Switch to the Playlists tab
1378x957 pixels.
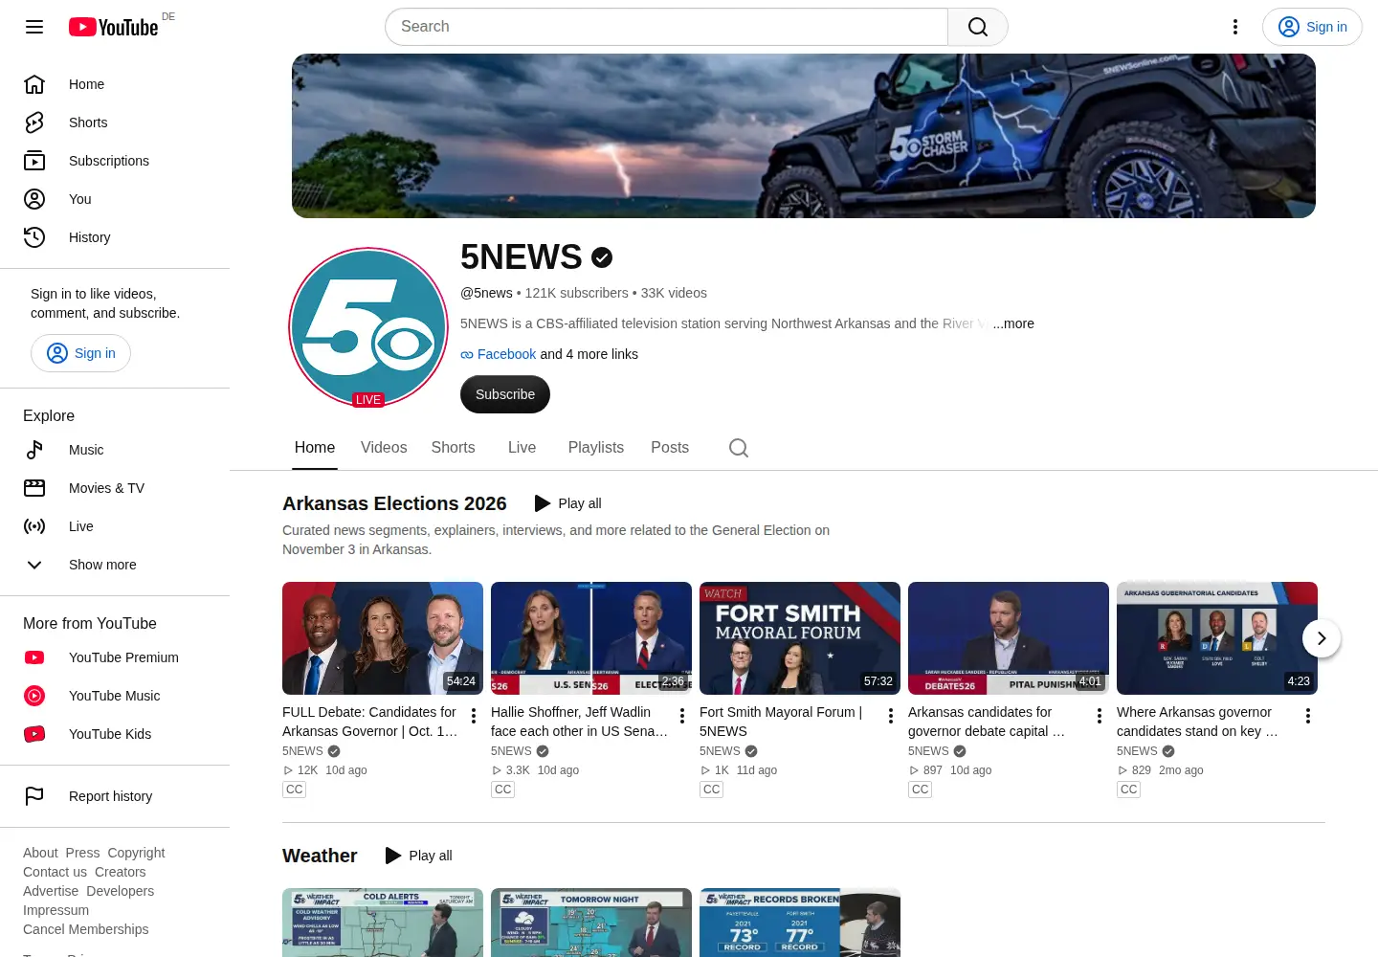tap(596, 448)
